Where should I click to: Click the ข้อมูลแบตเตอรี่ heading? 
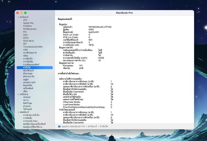[x=65, y=19]
